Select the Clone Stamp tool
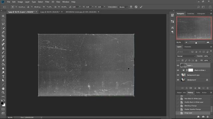This screenshot has width=213, height=119. coord(3,48)
